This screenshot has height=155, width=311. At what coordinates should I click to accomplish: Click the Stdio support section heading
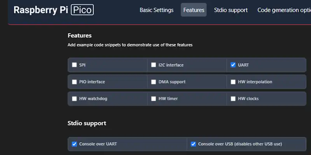[87, 123]
